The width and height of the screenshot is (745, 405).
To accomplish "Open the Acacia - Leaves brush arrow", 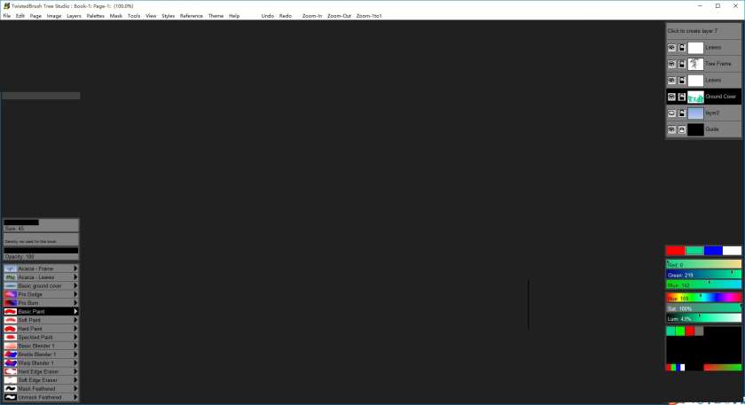I will (x=75, y=277).
